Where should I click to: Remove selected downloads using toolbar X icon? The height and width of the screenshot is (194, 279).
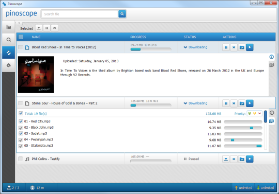(x=55, y=28)
